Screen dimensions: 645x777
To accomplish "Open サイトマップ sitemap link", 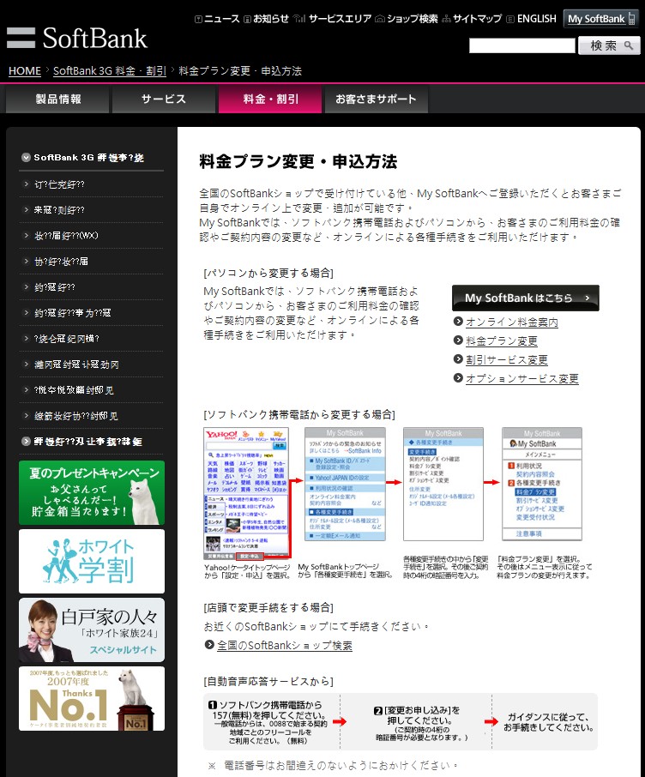I will point(472,19).
